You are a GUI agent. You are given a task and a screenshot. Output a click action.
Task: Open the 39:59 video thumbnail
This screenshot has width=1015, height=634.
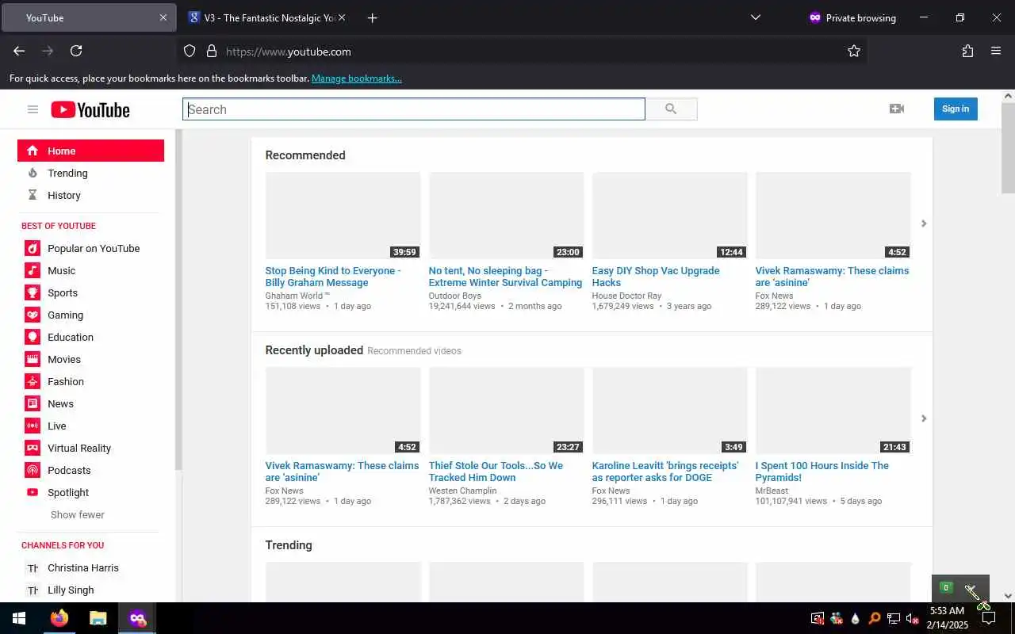343,216
